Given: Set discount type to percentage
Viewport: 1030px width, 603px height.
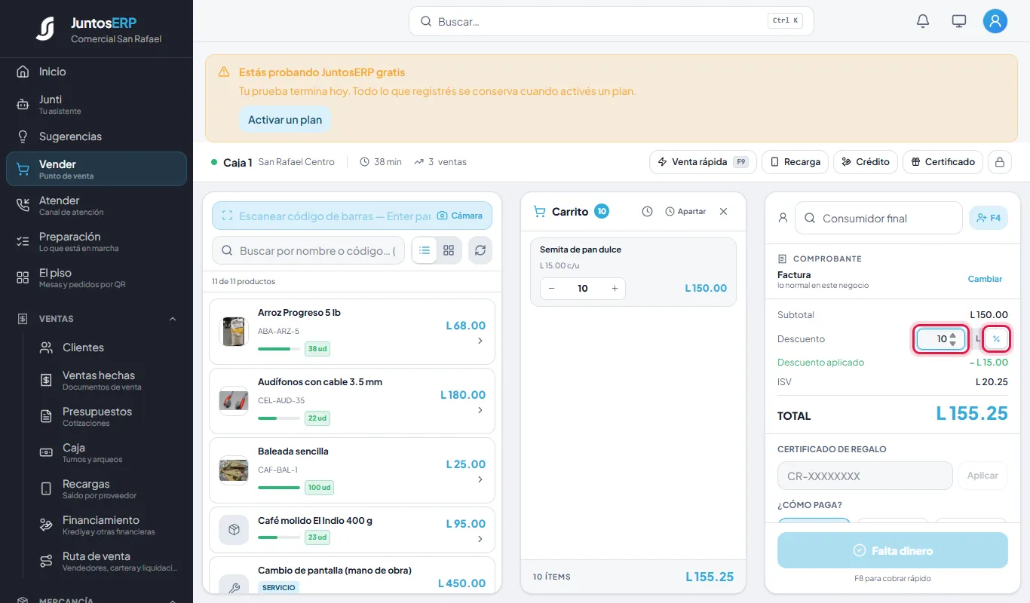Looking at the screenshot, I should (996, 339).
